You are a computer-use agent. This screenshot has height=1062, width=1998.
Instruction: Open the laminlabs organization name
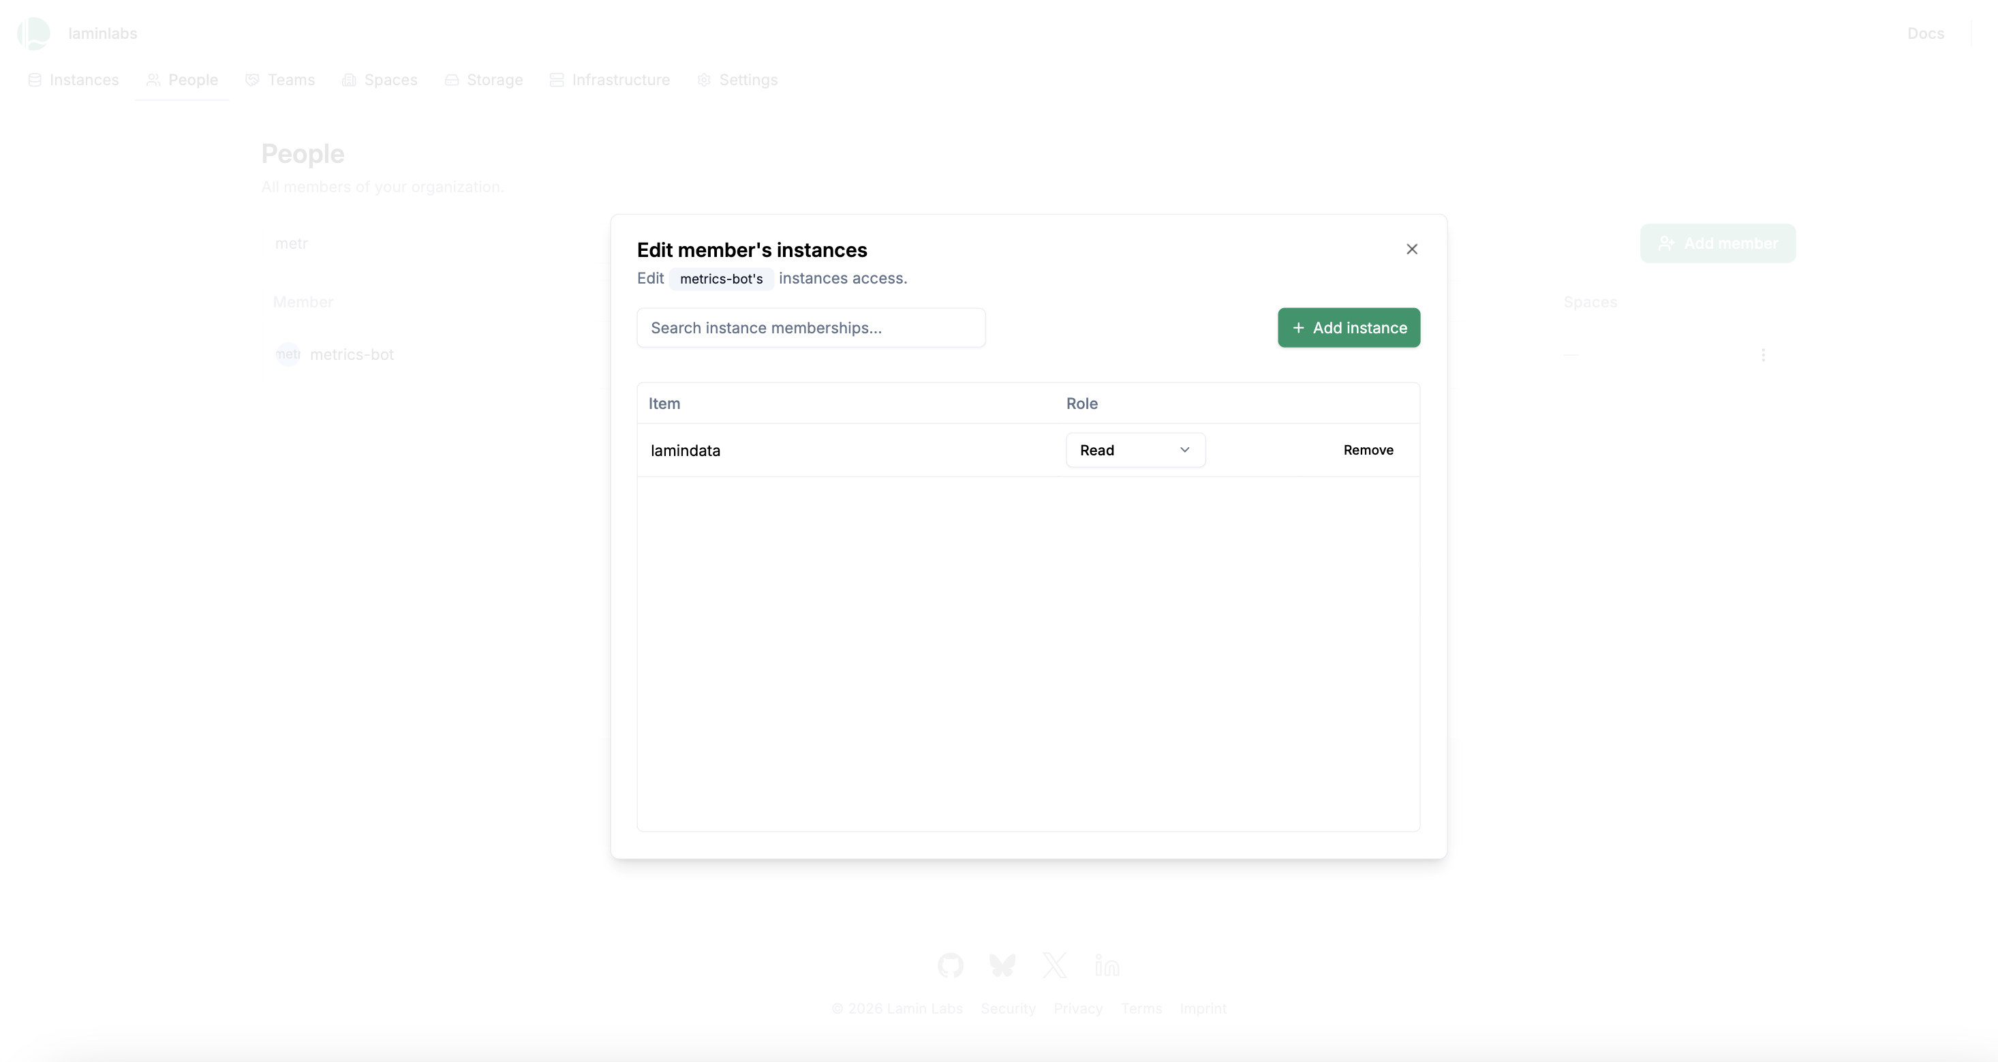[102, 33]
